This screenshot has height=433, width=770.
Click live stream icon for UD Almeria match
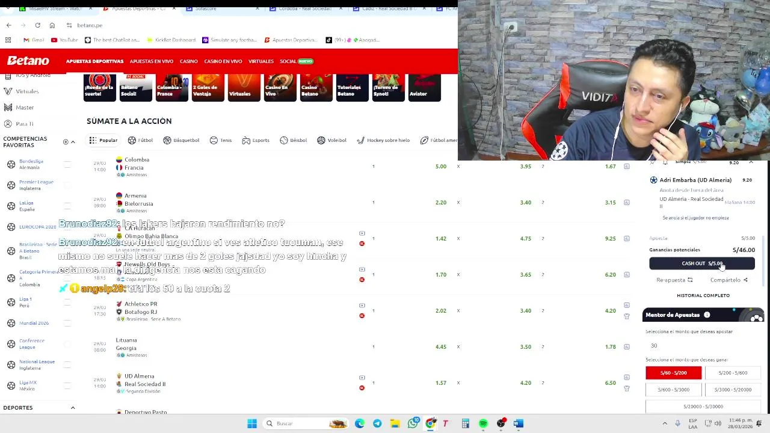pyautogui.click(x=362, y=378)
